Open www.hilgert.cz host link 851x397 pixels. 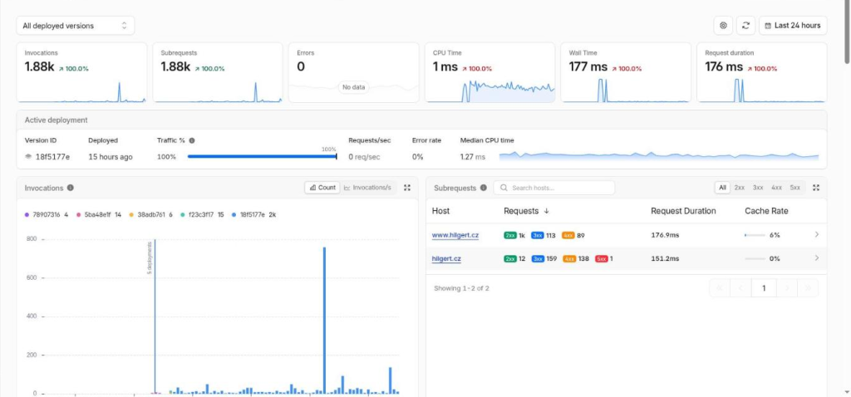click(x=455, y=235)
